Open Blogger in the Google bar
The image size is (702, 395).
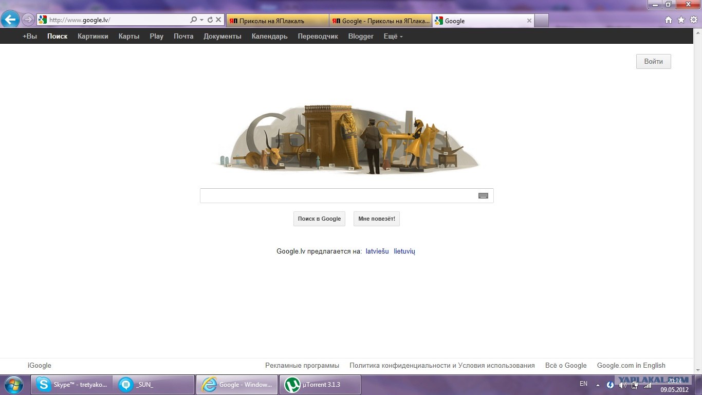(361, 36)
